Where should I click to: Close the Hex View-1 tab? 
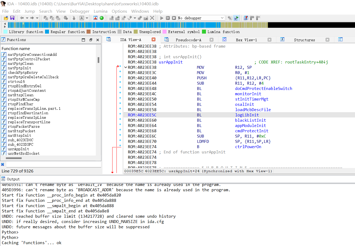pyautogui.click(x=269, y=40)
